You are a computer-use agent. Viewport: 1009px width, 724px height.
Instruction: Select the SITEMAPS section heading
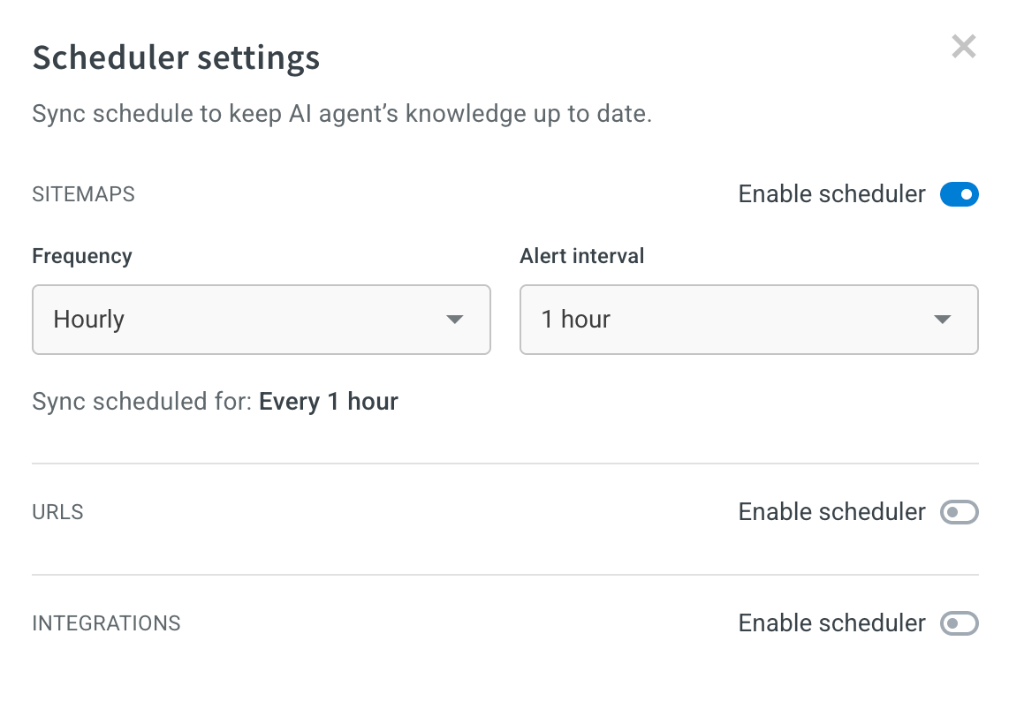coord(83,194)
